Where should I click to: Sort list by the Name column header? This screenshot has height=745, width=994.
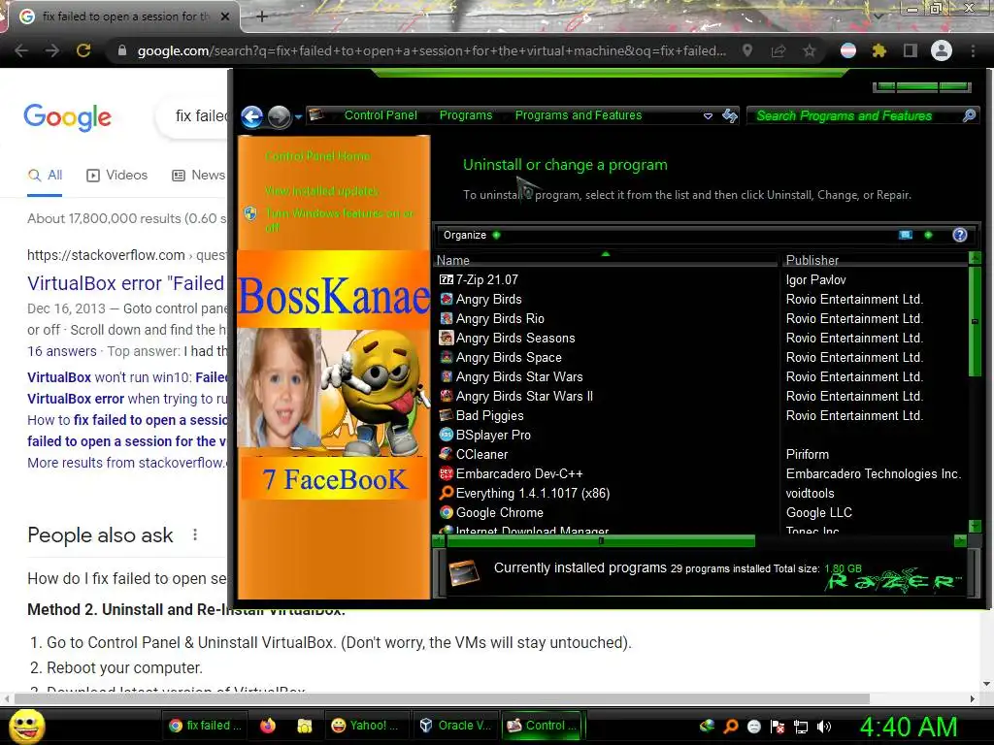(606, 260)
